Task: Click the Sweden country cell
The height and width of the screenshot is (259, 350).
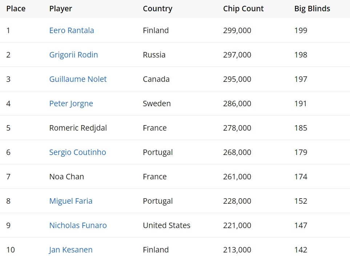Action: click(x=157, y=103)
